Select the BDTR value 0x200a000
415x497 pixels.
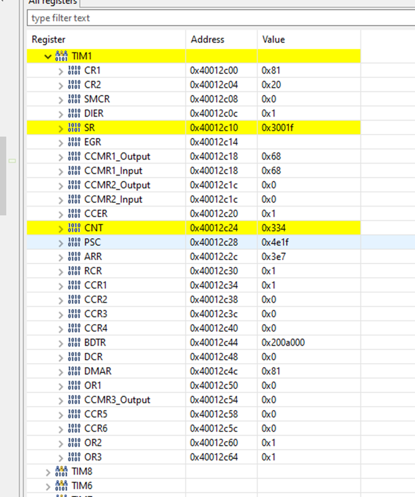[283, 342]
